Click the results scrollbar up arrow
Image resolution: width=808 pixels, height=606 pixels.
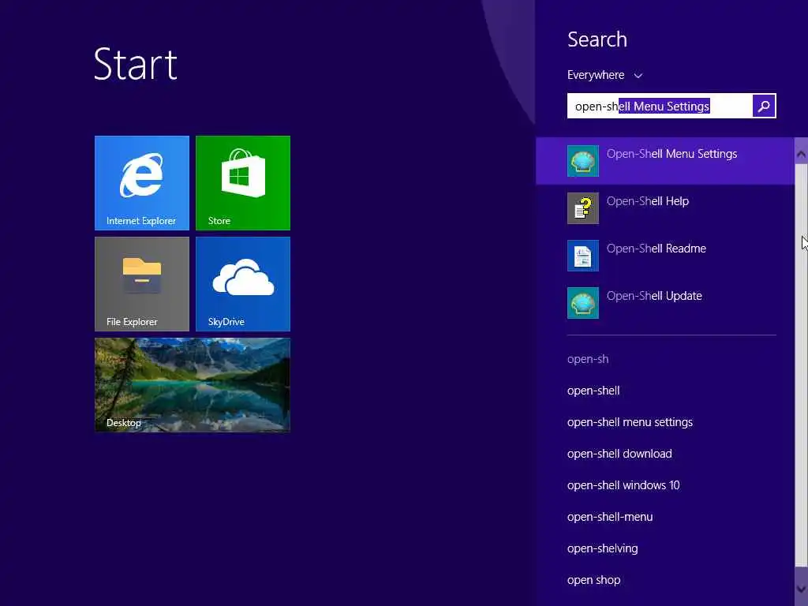(x=802, y=154)
